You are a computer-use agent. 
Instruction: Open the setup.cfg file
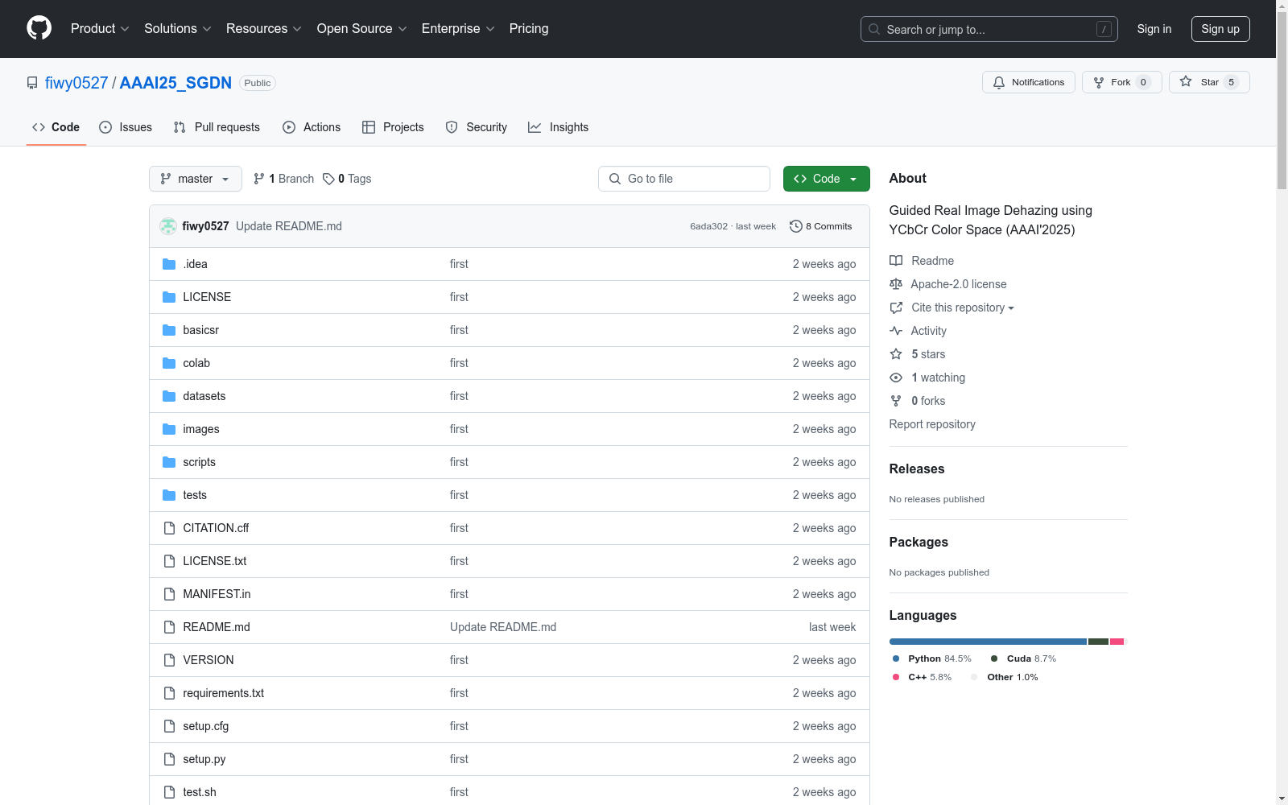(x=206, y=726)
